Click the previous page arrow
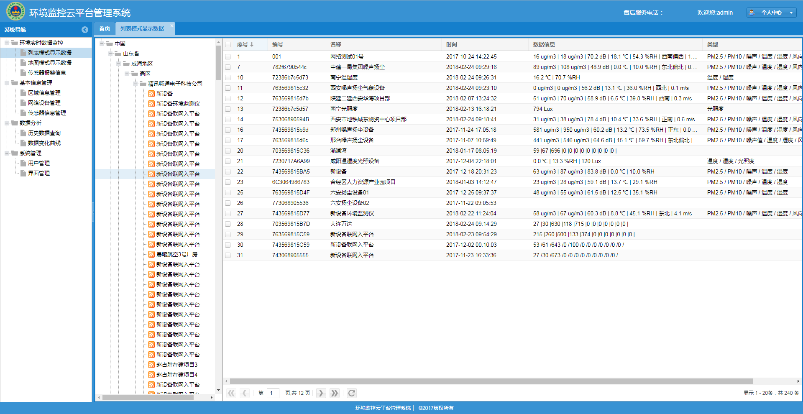 [x=245, y=393]
